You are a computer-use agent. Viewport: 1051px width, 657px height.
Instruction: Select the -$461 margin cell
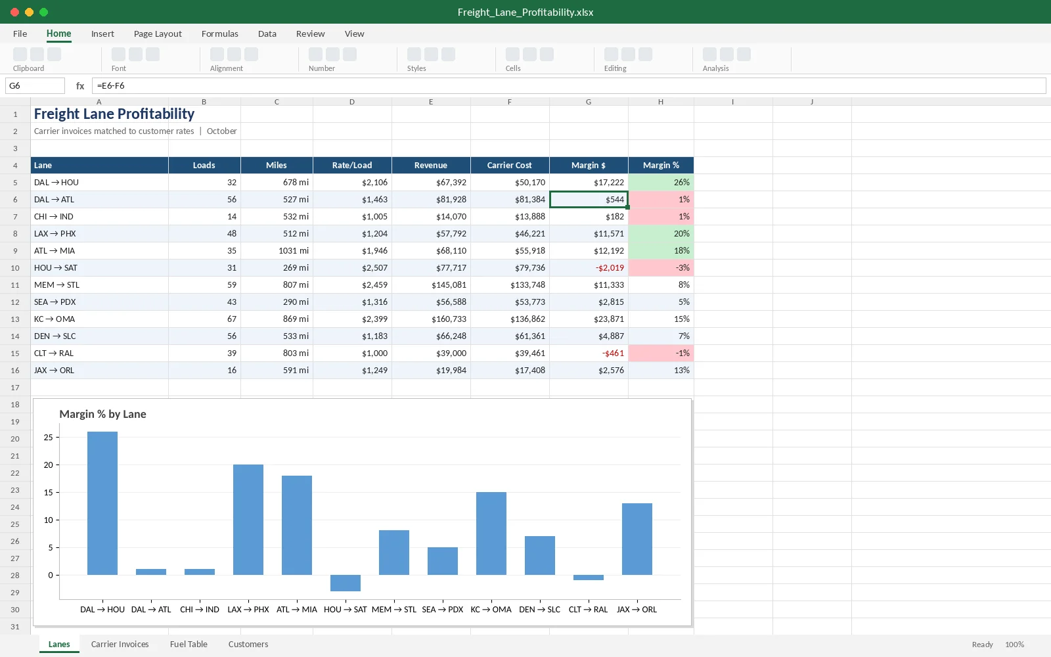[x=589, y=353]
